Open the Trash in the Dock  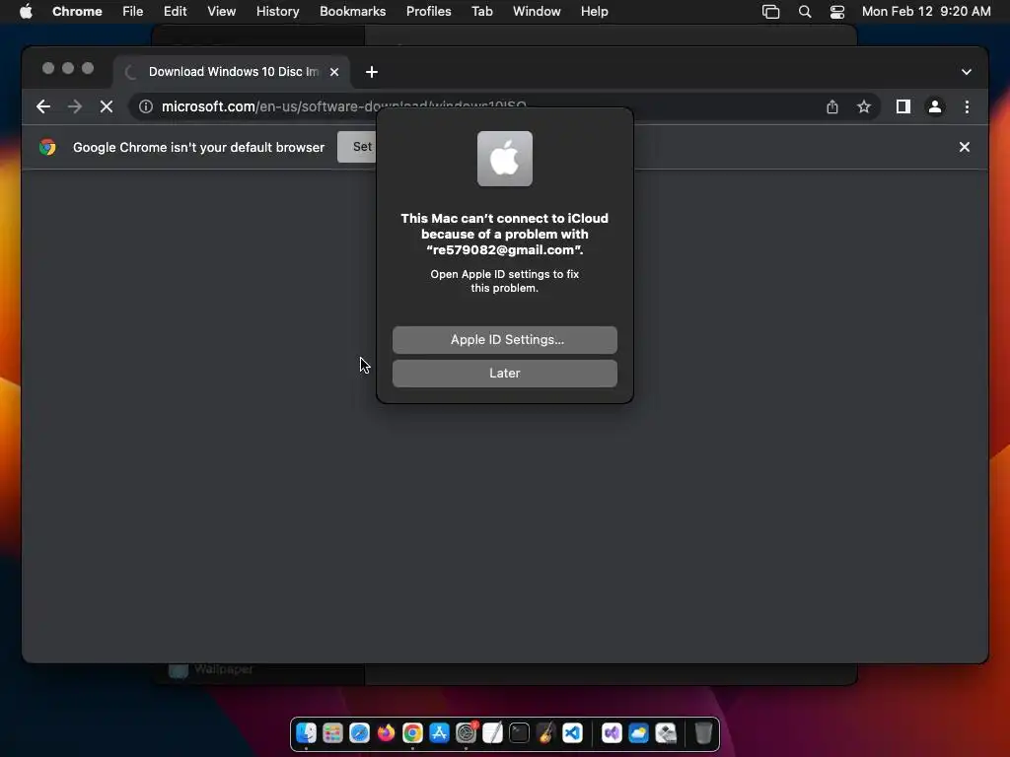[x=703, y=733]
